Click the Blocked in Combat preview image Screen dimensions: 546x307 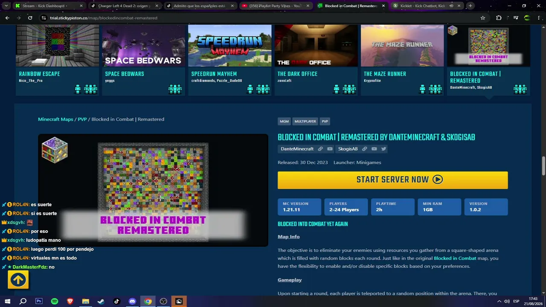(x=153, y=190)
